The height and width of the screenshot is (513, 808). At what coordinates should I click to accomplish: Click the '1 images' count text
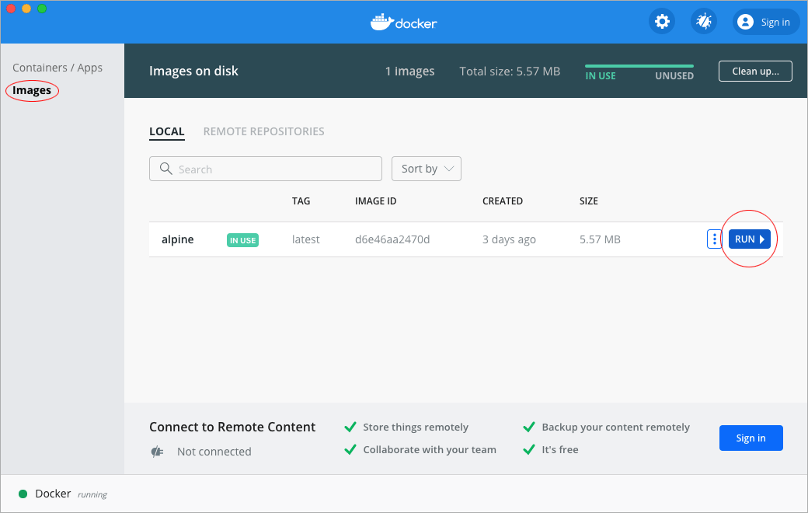tap(409, 72)
